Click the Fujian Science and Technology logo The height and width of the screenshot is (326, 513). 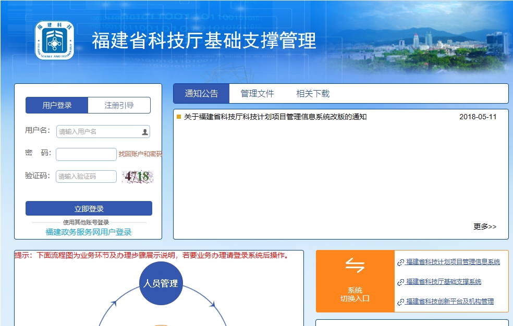[x=54, y=40]
